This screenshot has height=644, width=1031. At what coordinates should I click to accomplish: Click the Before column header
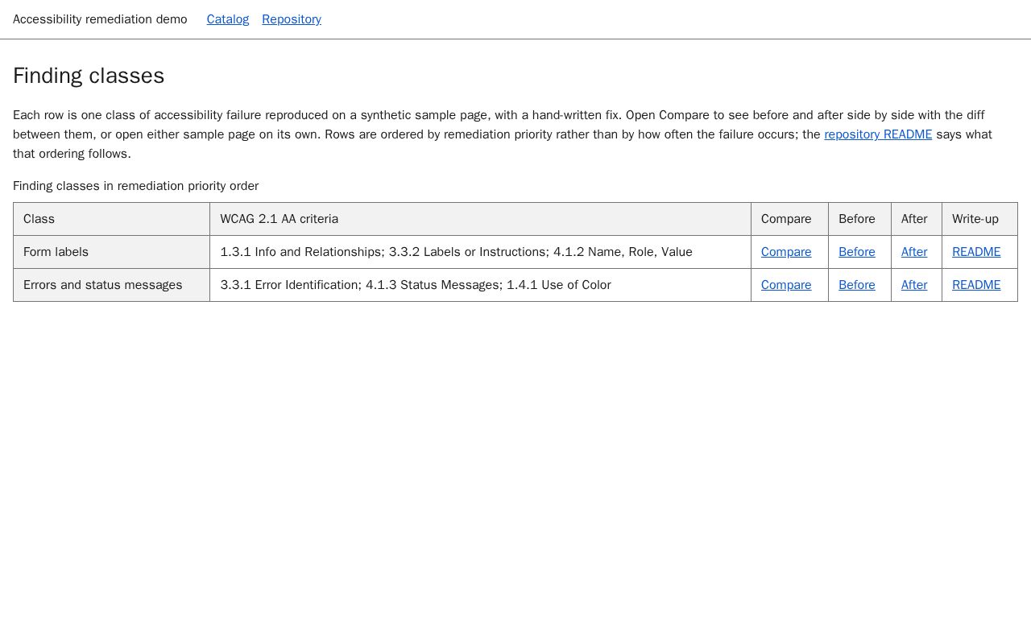coord(859,219)
